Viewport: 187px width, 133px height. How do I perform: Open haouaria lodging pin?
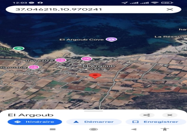pos(34,67)
